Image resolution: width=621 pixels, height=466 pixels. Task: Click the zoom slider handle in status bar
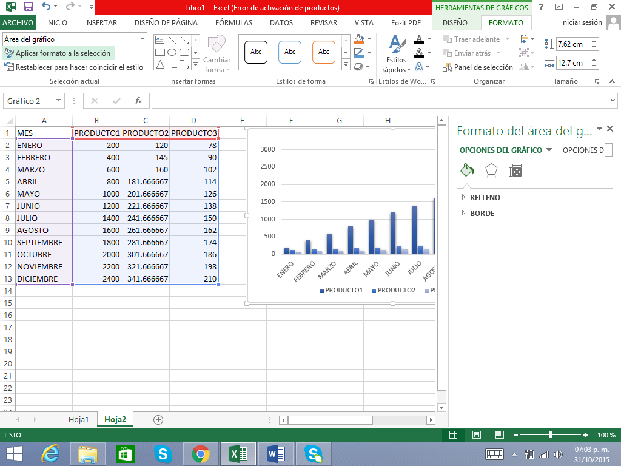(x=551, y=435)
